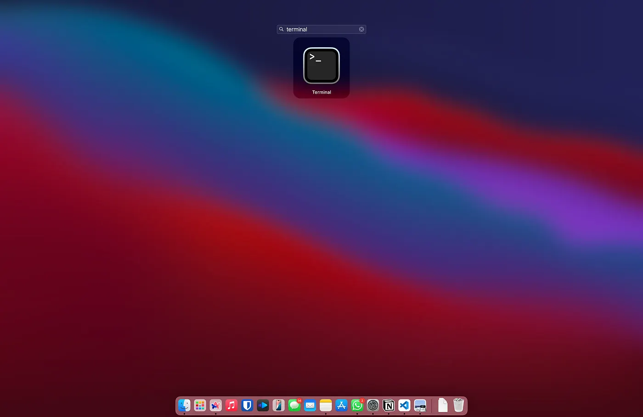Click the Launchpad icon in the Dock

click(x=200, y=405)
